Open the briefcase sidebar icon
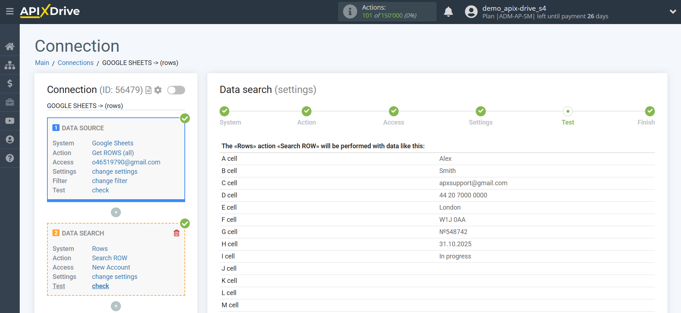The height and width of the screenshot is (313, 681). click(x=10, y=102)
